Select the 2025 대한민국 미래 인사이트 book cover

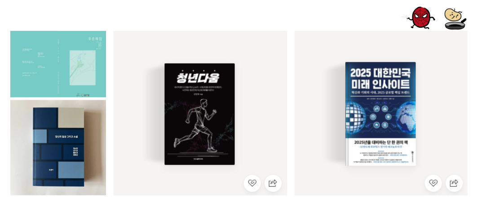[x=380, y=114]
